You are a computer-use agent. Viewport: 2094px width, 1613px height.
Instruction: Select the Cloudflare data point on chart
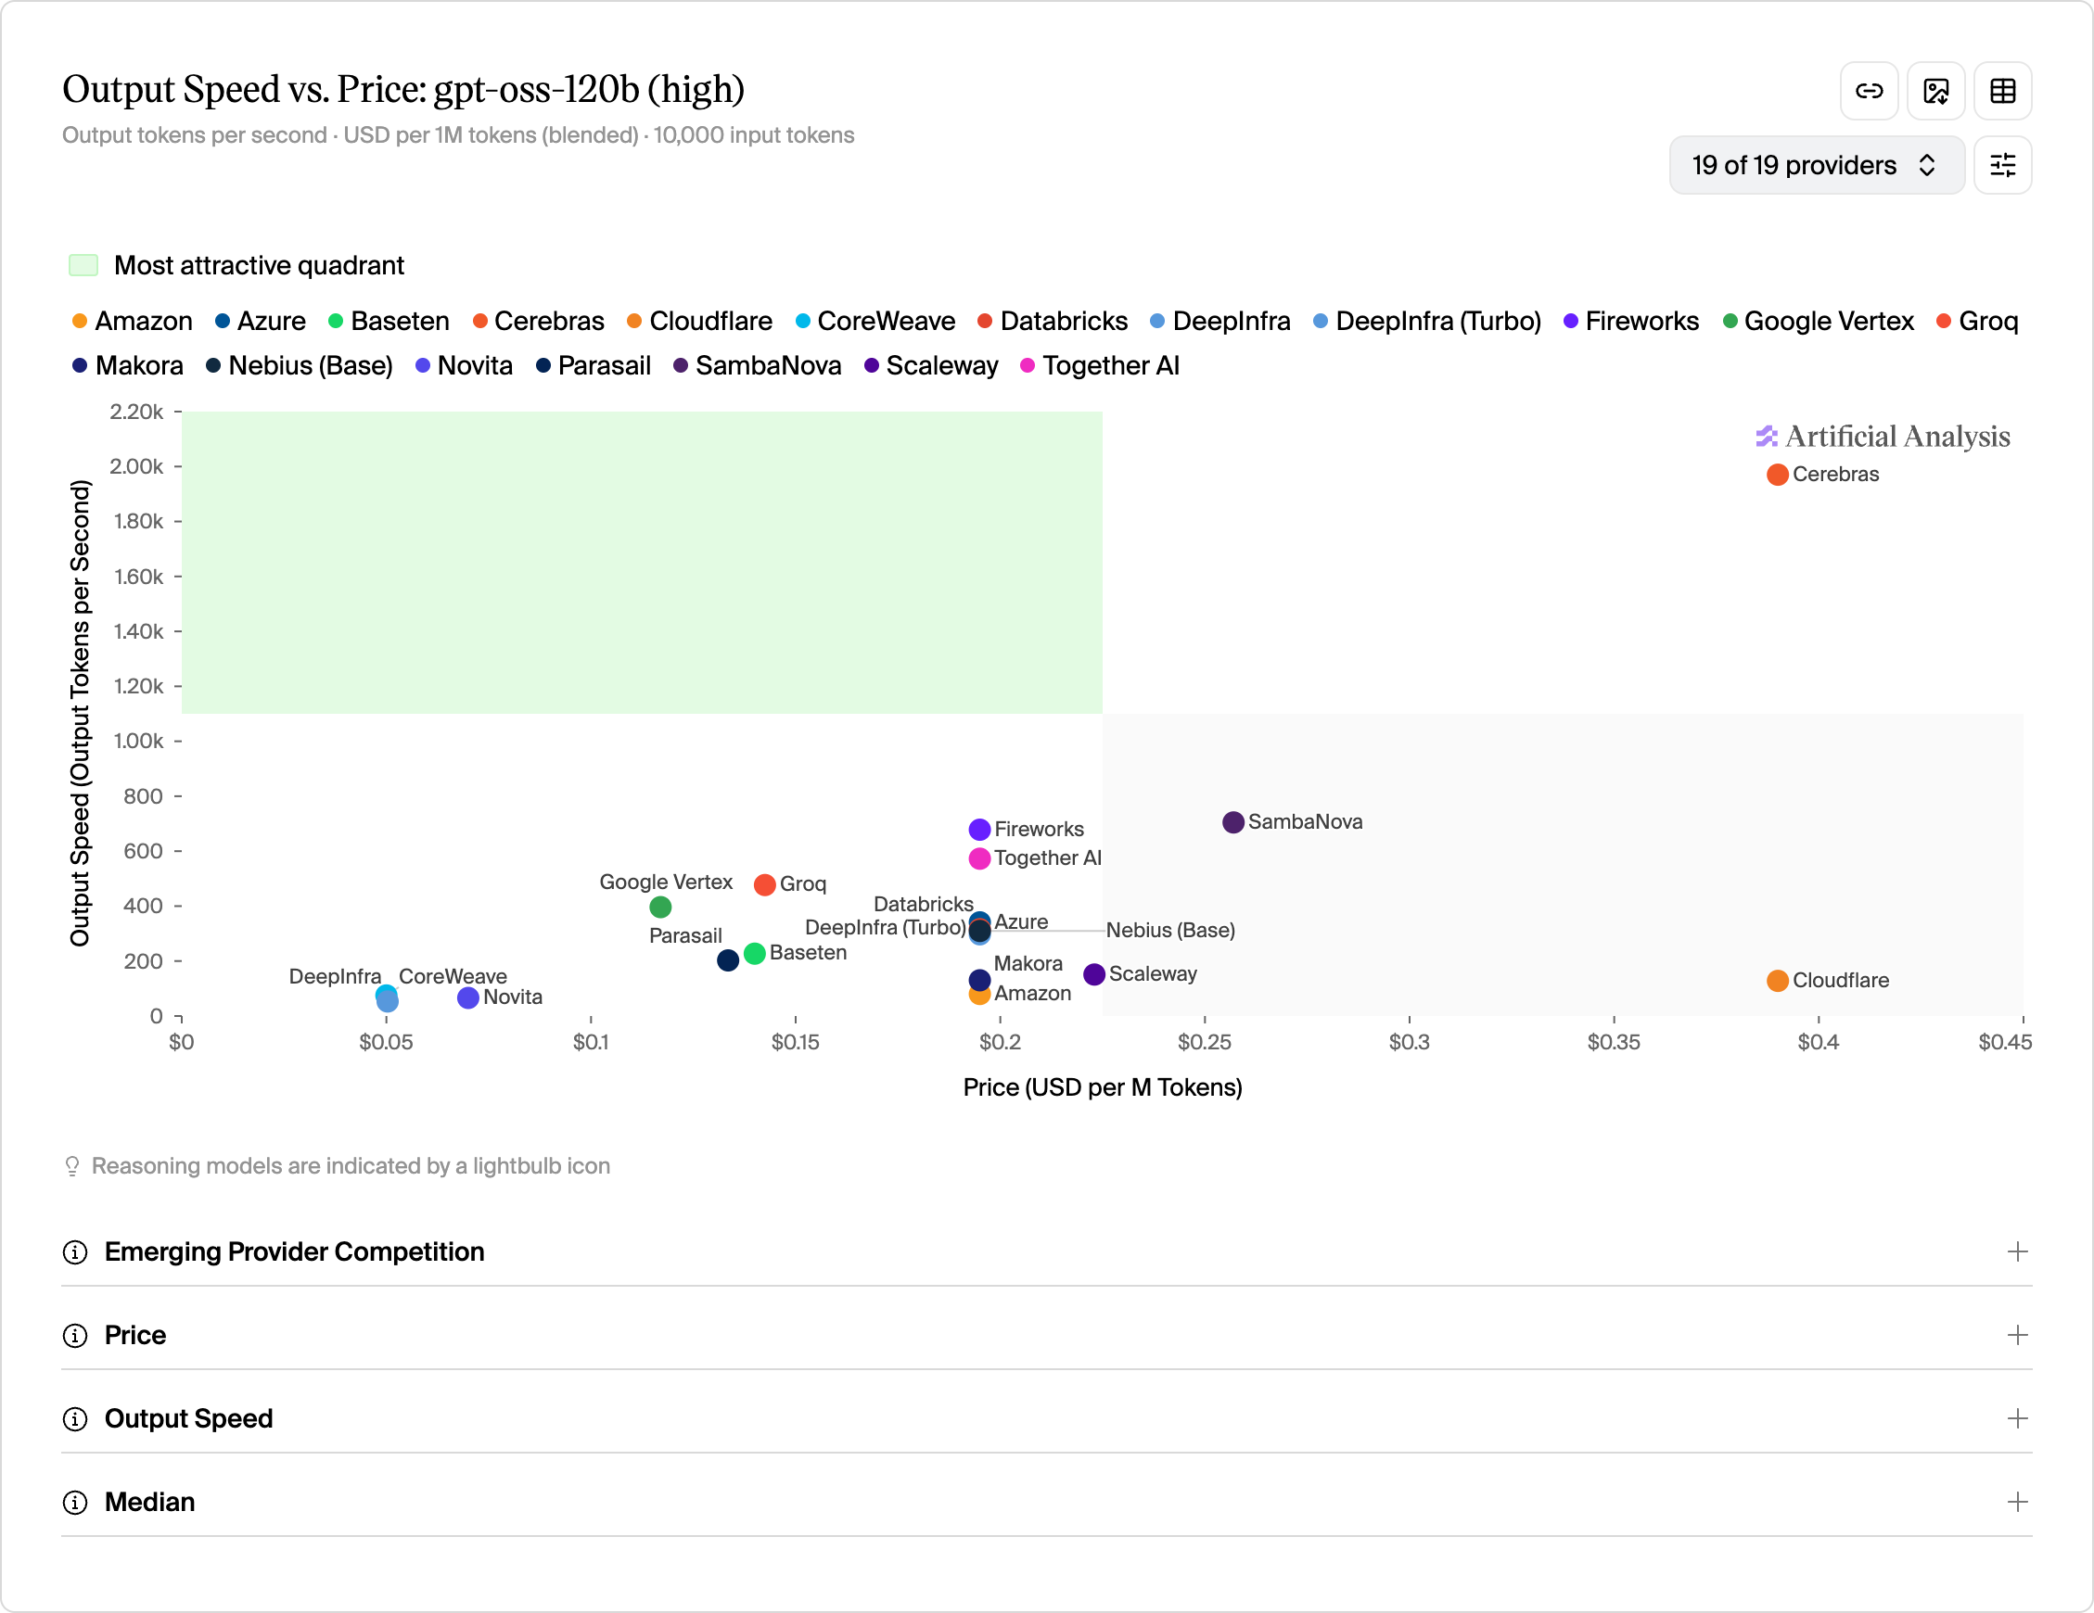click(x=1778, y=981)
